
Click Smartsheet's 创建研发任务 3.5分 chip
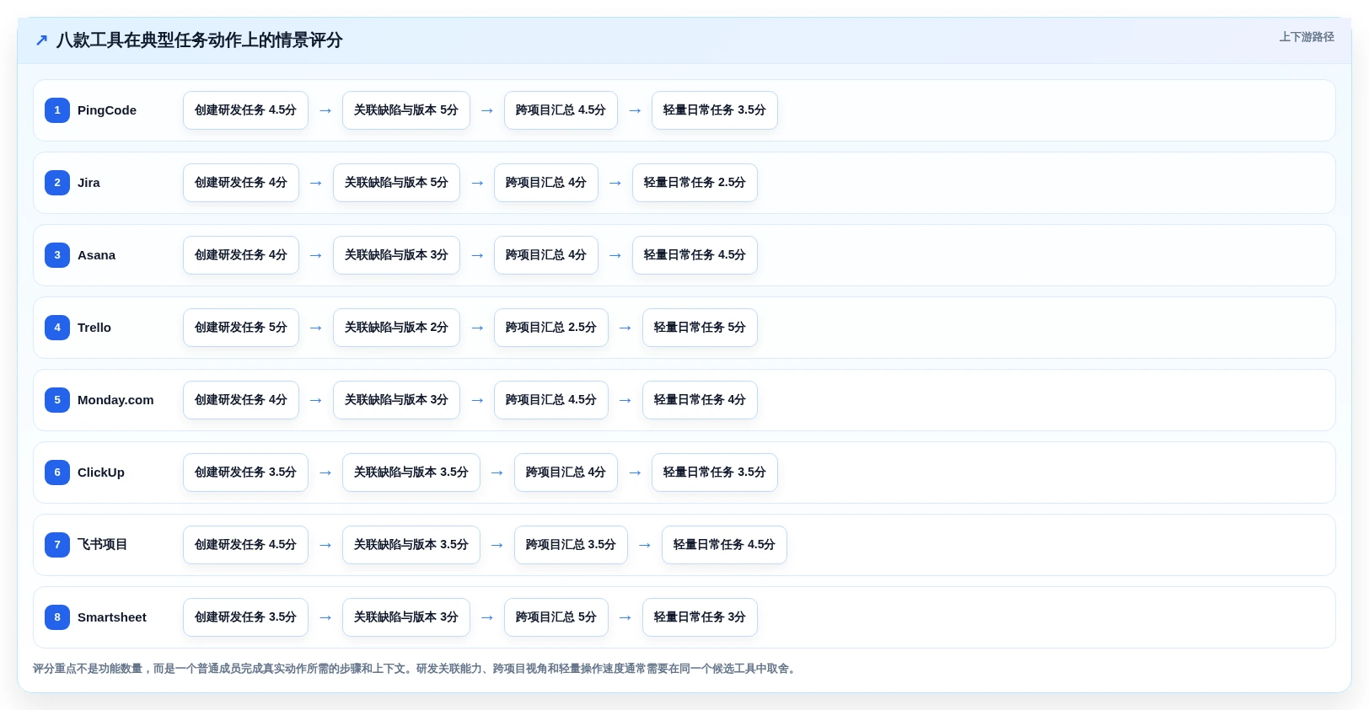[x=245, y=617]
